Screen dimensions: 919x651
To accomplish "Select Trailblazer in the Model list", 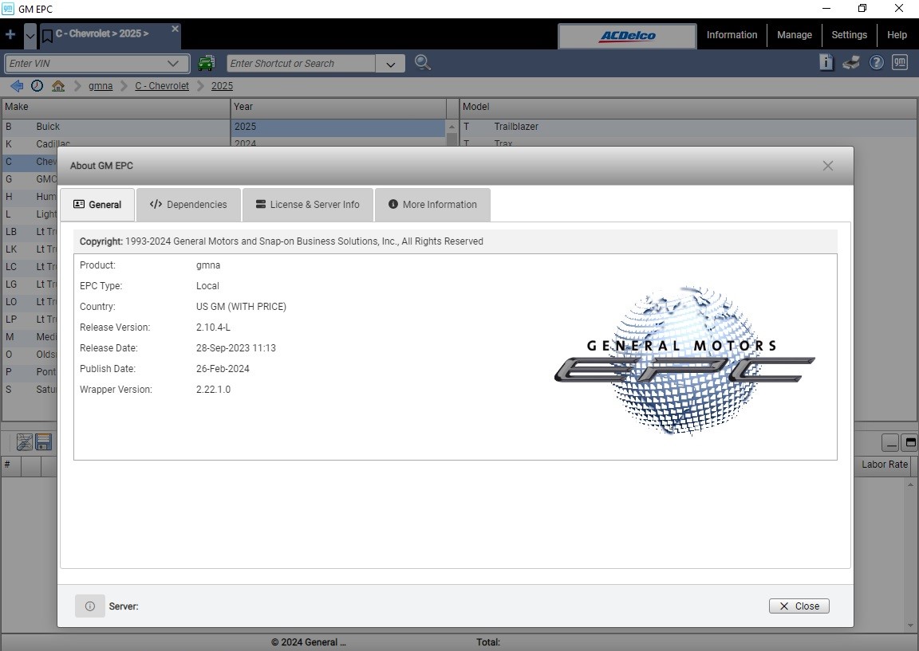I will point(688,127).
